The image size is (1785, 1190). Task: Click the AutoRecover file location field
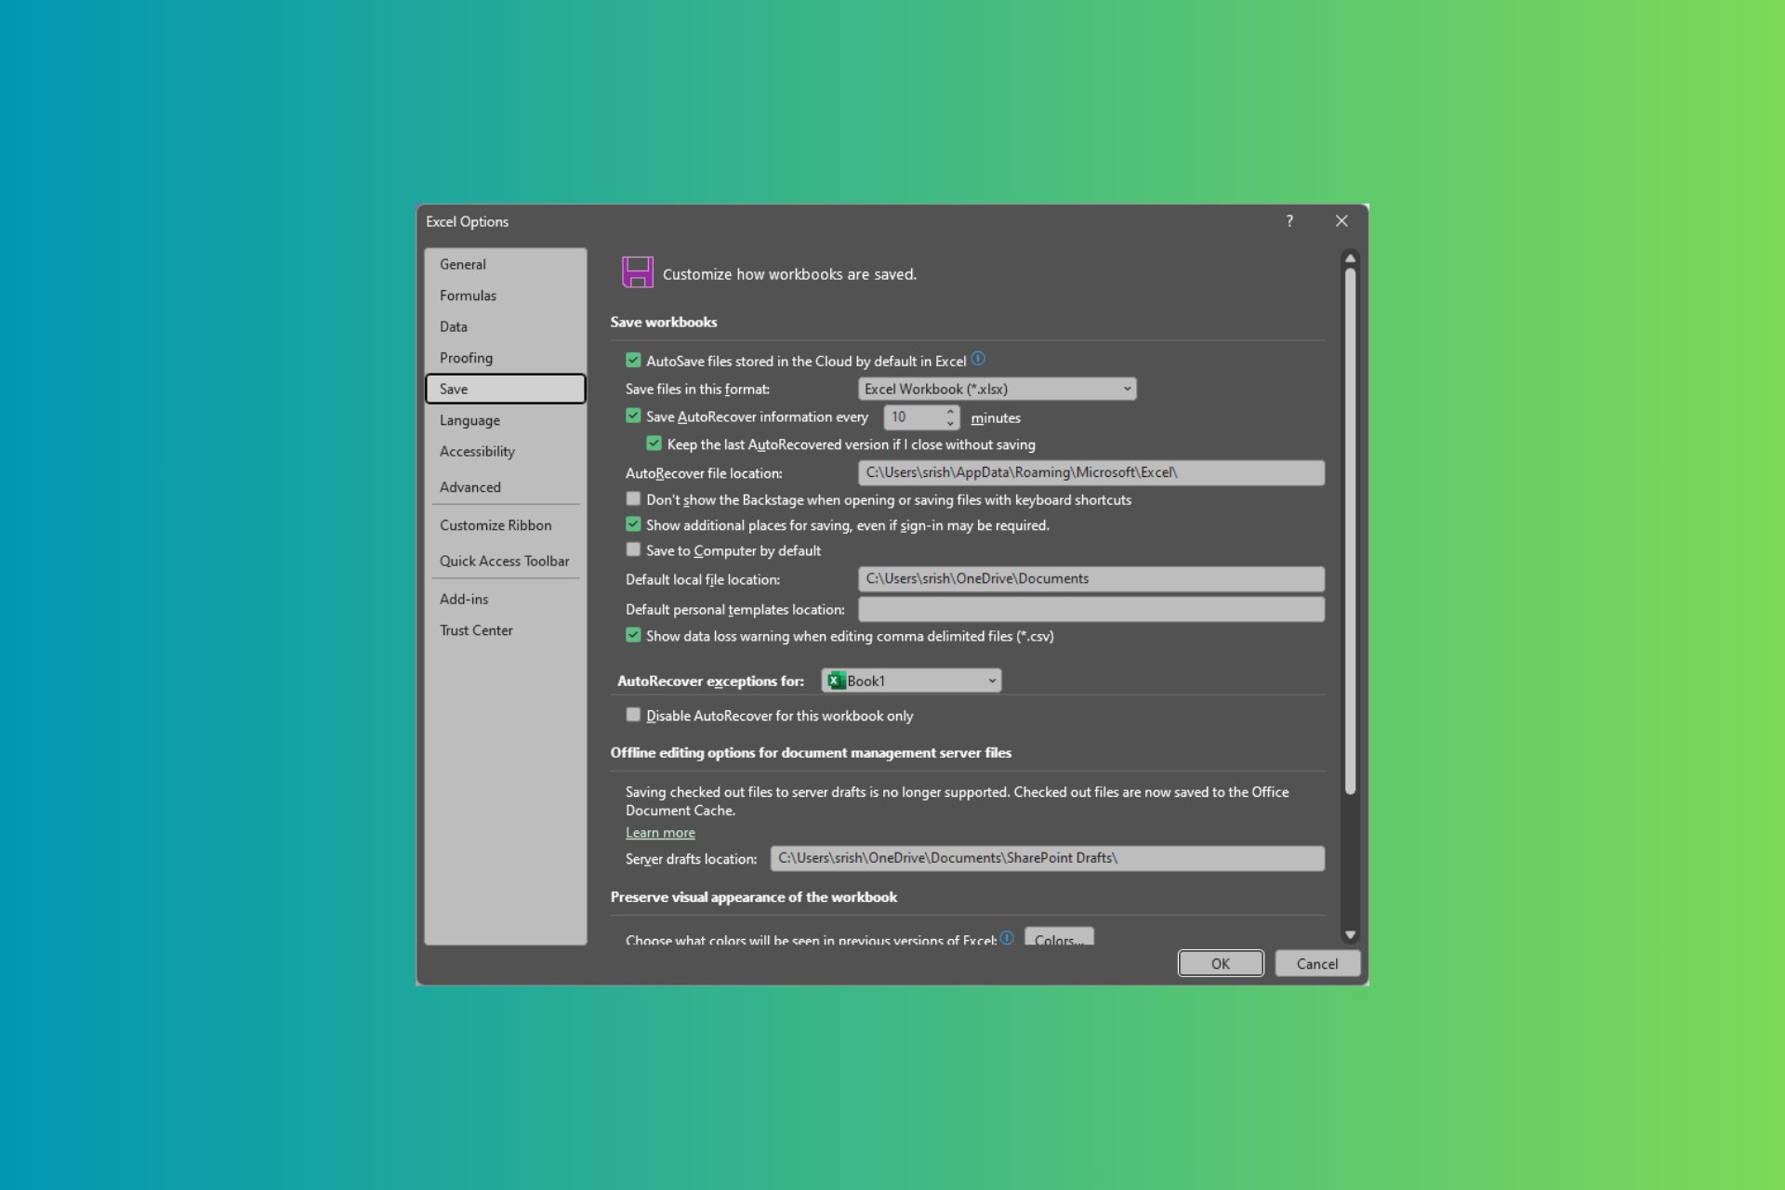(x=1091, y=472)
